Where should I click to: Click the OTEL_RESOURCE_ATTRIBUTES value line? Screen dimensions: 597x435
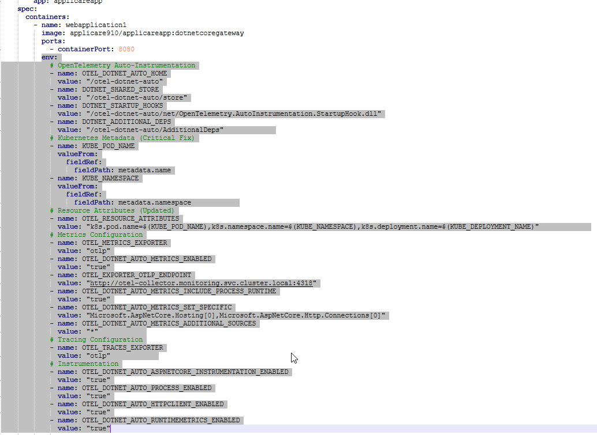[x=289, y=226]
